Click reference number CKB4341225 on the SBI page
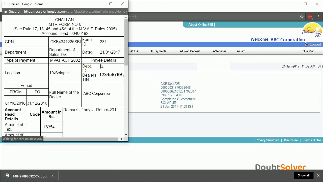 [x=170, y=84]
